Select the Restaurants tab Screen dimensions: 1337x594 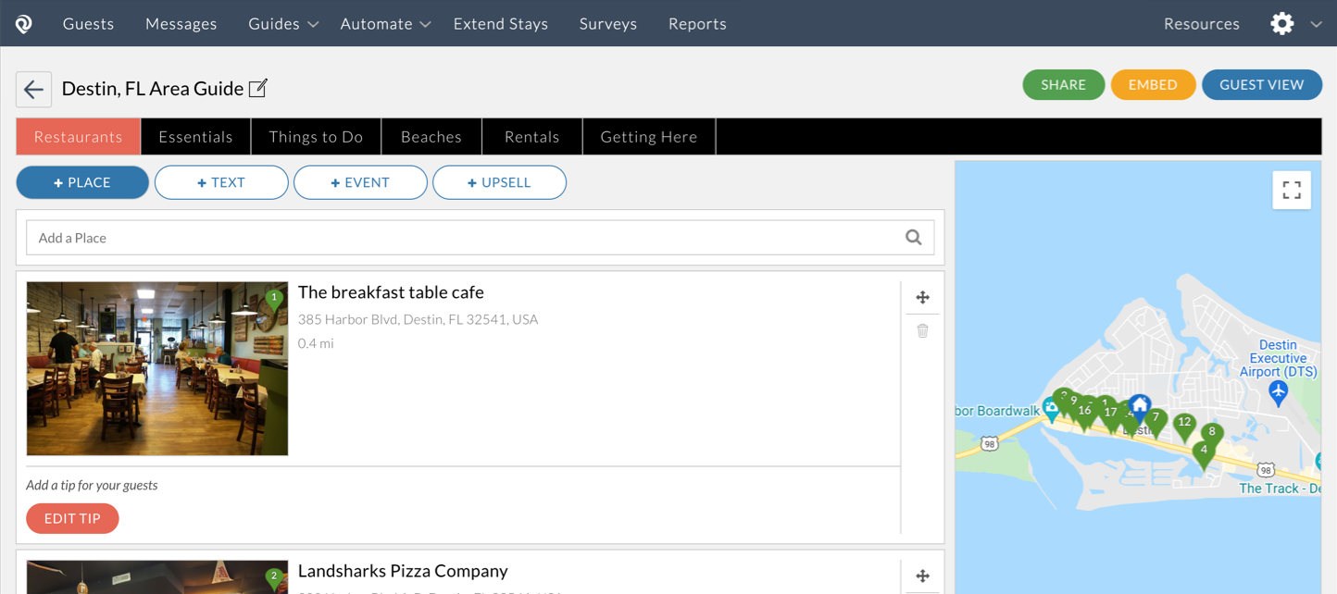click(x=79, y=137)
